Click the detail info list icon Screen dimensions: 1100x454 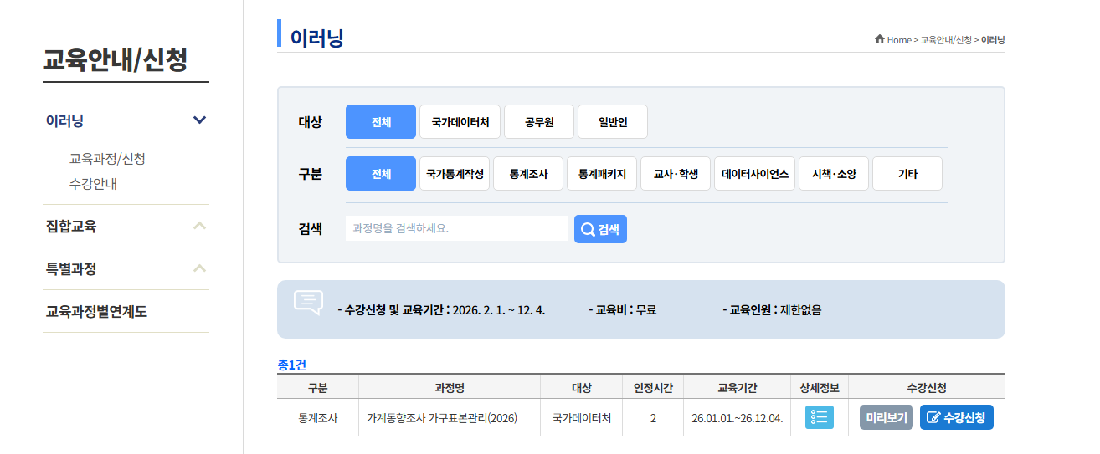coord(819,417)
